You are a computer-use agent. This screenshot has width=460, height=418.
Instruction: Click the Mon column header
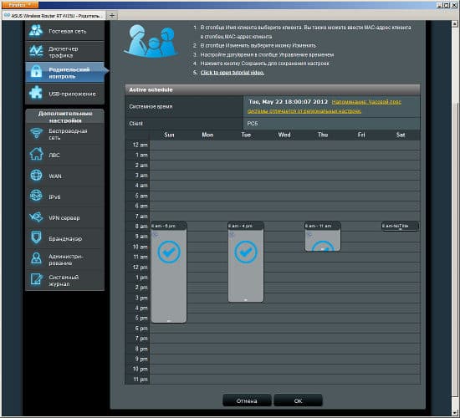click(207, 135)
